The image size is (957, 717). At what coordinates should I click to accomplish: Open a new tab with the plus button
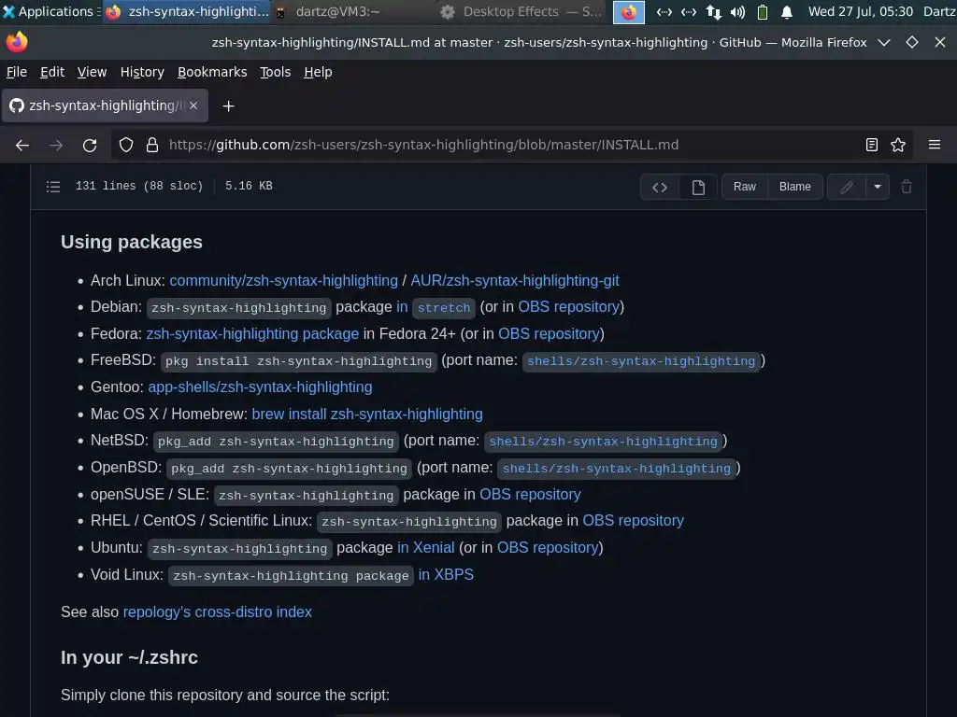coord(228,106)
